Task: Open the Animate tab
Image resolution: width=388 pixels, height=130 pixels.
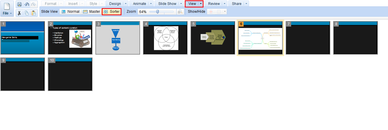Action: 139,4
